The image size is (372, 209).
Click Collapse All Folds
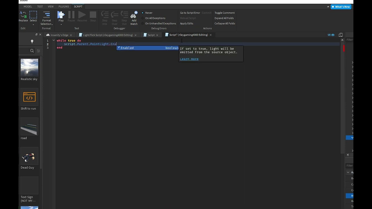[225, 24]
